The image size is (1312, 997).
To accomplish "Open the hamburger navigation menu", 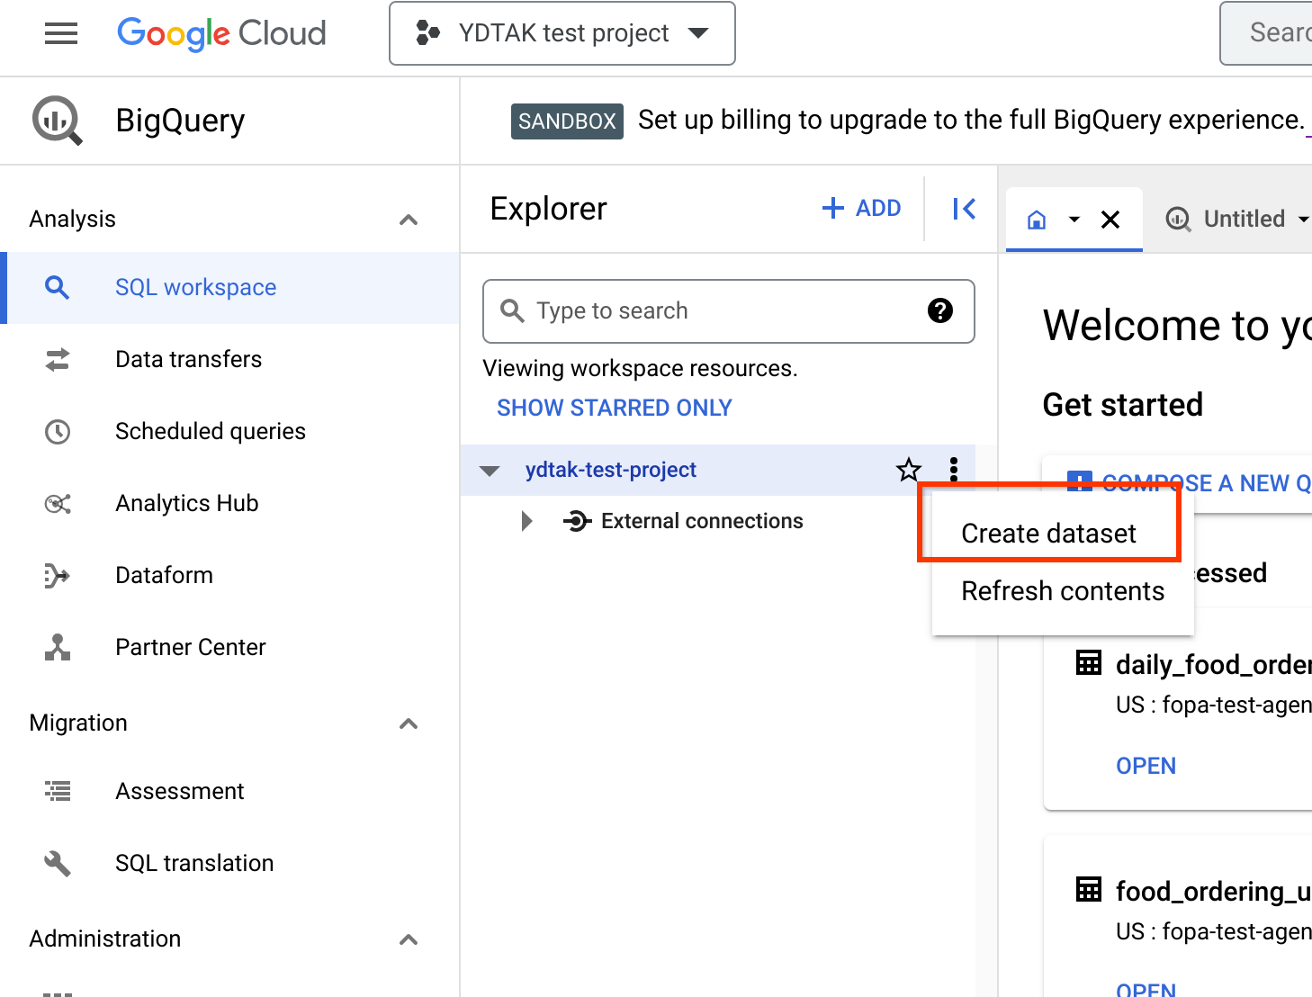I will pyautogui.click(x=61, y=34).
